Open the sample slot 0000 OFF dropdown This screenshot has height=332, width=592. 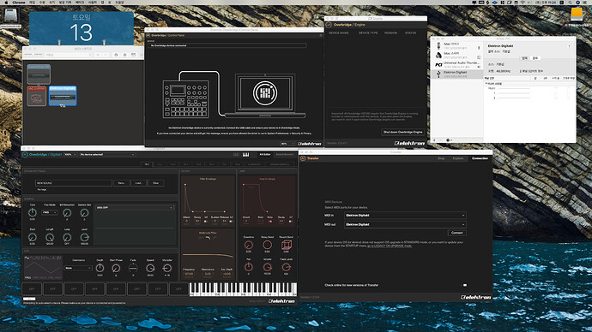[x=135, y=208]
